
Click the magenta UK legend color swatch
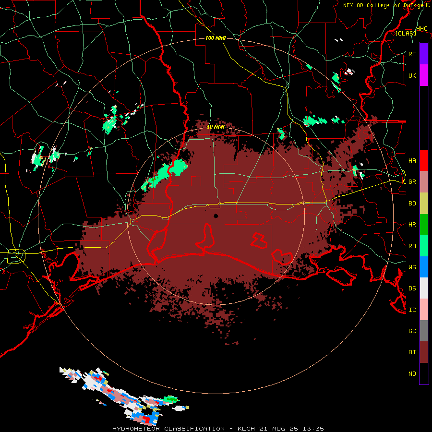[424, 75]
